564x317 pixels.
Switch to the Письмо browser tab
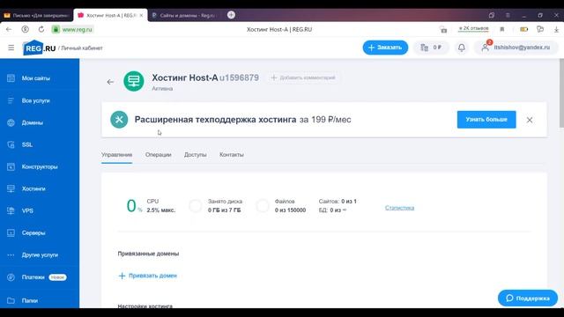36,15
